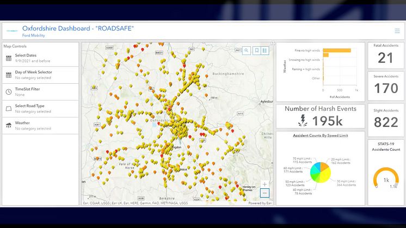Click the 70 mph Limit 115 Accidents label
406x228 pixels.
point(302,160)
